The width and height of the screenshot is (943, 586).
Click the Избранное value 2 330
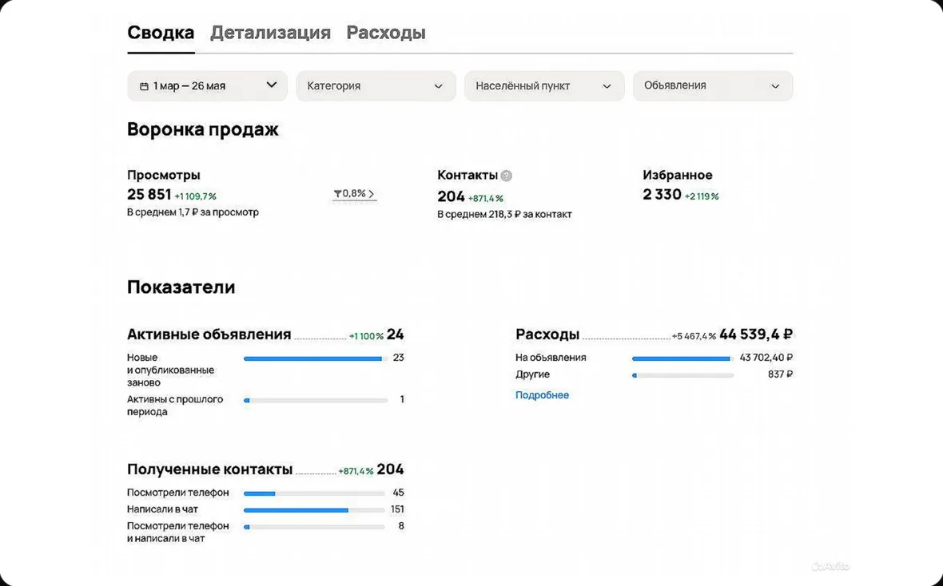coord(662,195)
